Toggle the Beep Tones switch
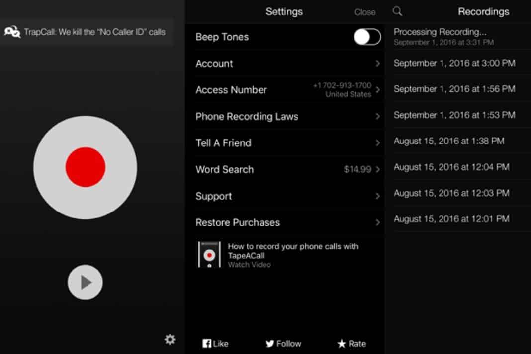 (367, 37)
